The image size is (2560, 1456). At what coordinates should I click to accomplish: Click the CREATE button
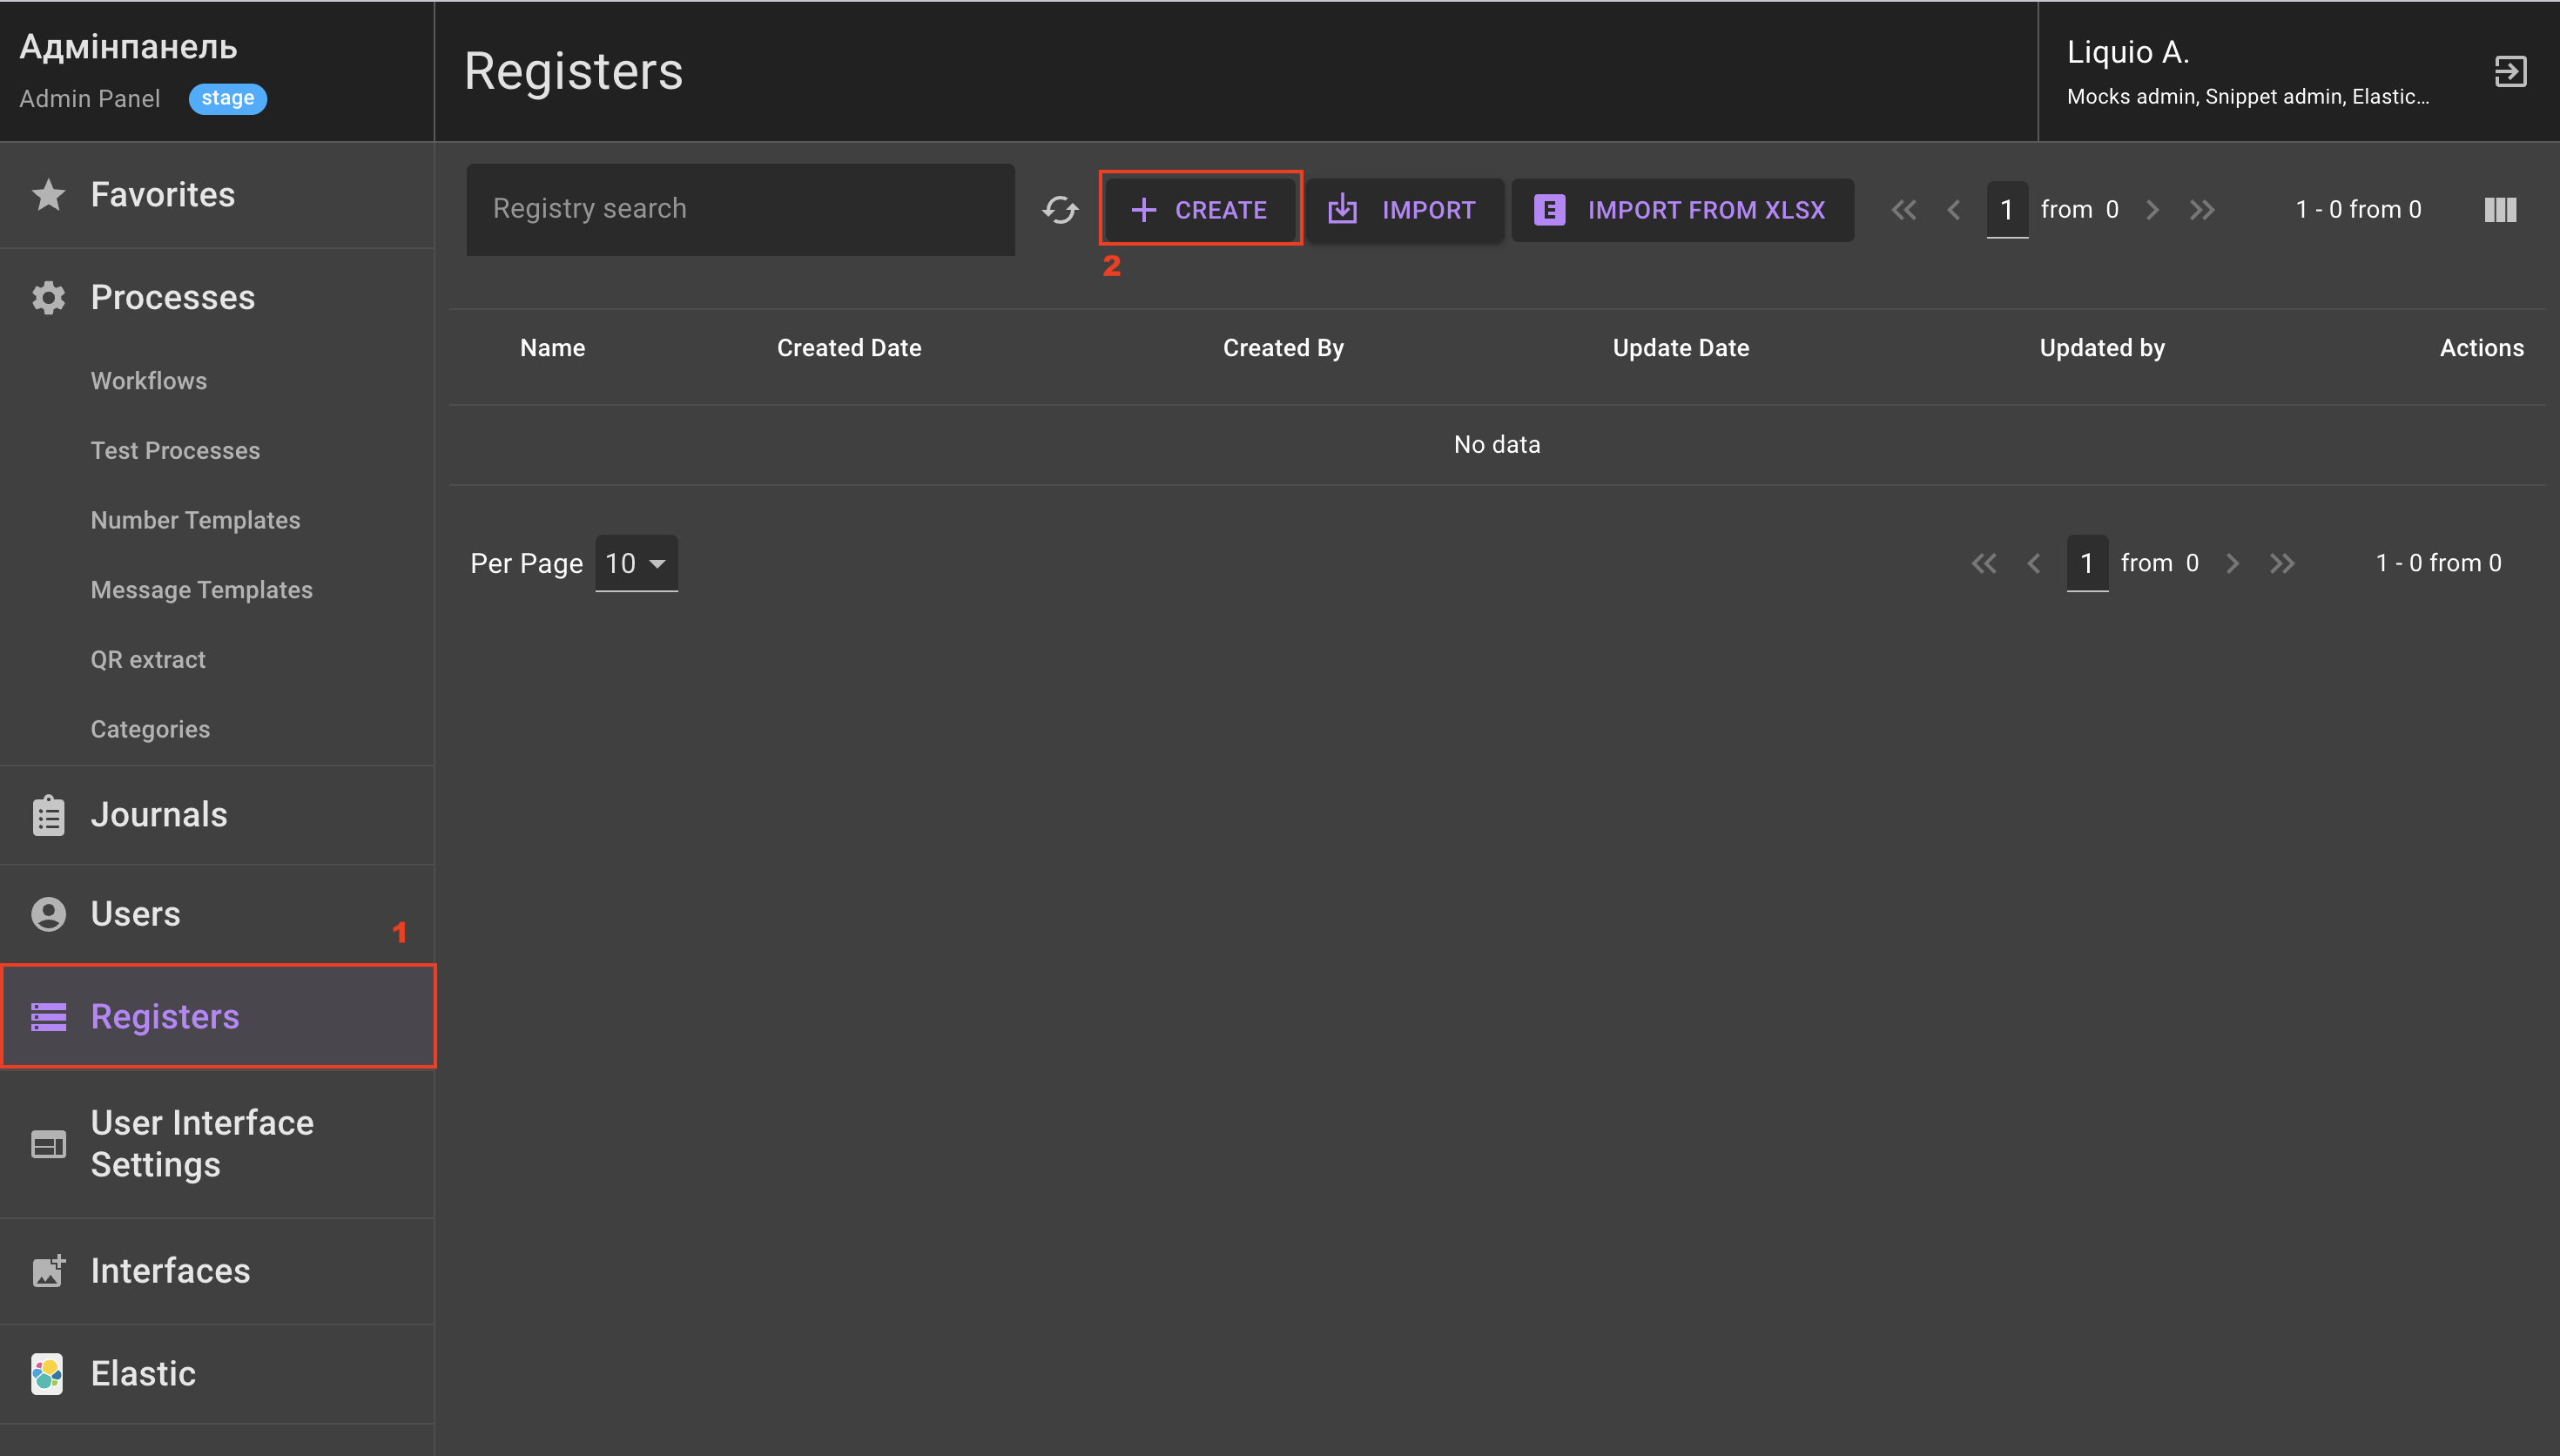point(1200,209)
